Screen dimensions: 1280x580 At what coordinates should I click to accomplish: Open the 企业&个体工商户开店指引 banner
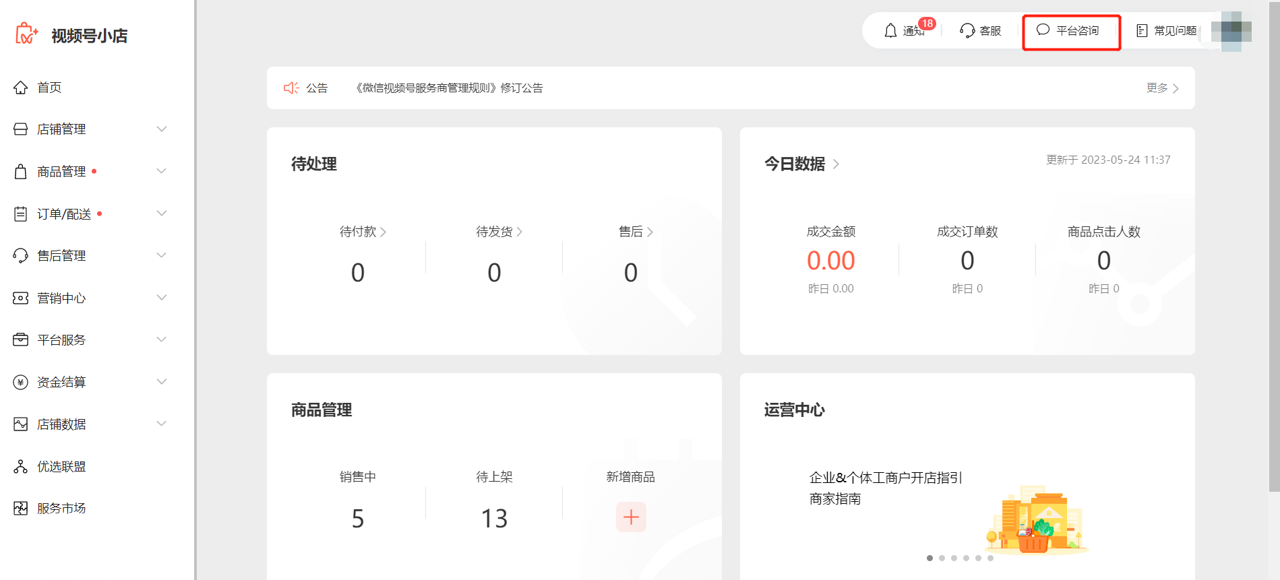click(886, 478)
